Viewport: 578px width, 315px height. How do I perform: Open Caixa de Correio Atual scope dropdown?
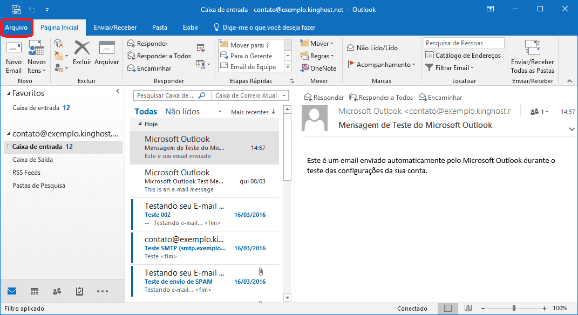coord(250,95)
